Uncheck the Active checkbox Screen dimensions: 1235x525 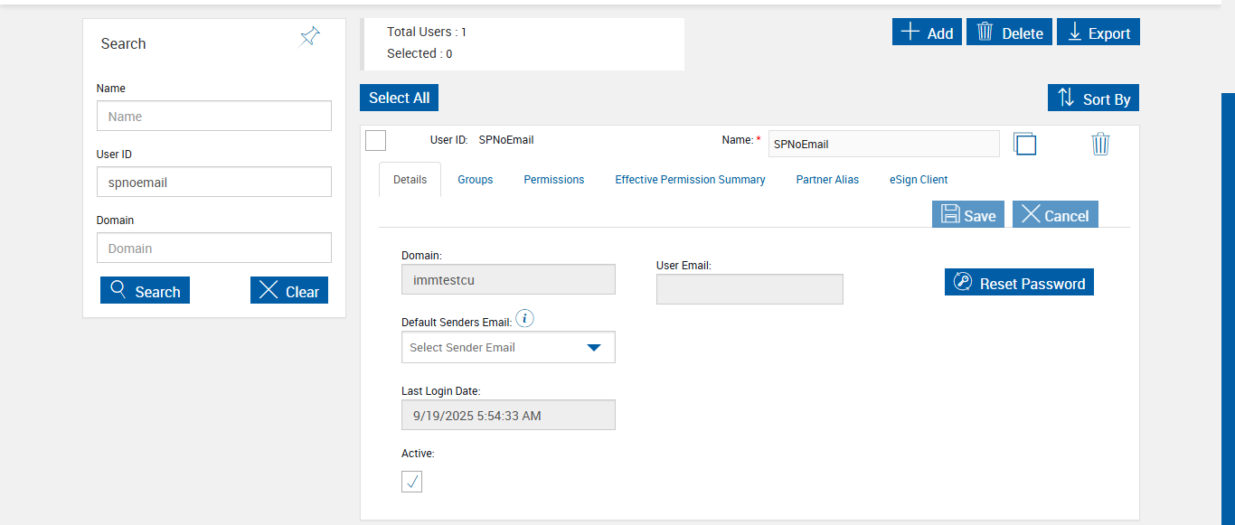pyautogui.click(x=412, y=482)
